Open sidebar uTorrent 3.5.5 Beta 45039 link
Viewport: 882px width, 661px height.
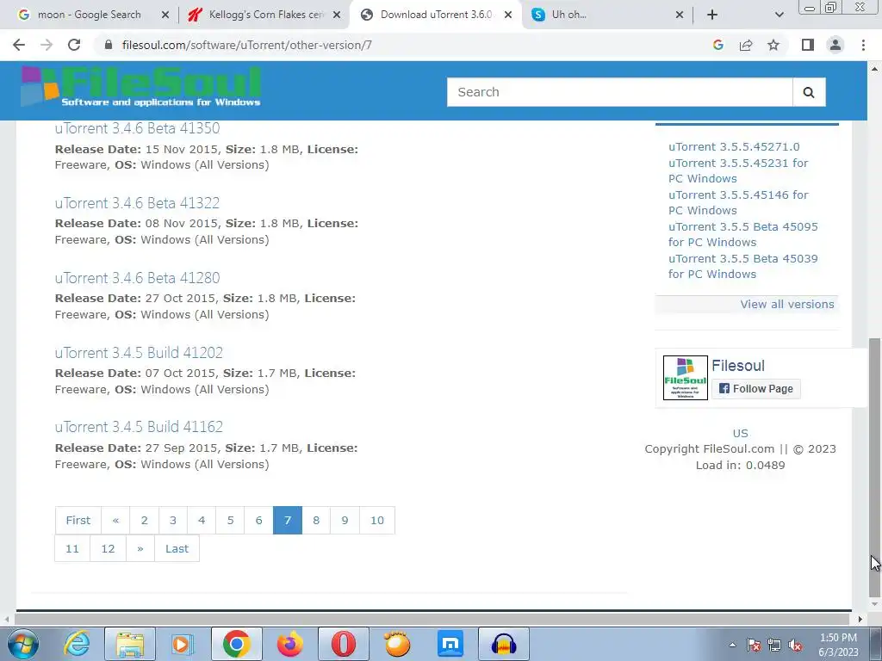point(743,267)
